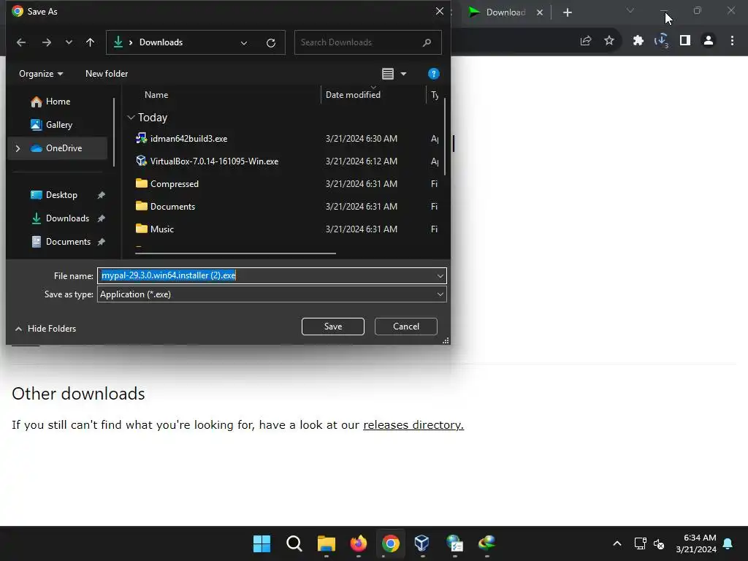The image size is (748, 561).
Task: Open the Chrome profile menu
Action: pyautogui.click(x=709, y=41)
